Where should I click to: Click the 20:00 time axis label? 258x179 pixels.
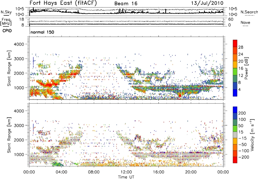tap(191, 172)
